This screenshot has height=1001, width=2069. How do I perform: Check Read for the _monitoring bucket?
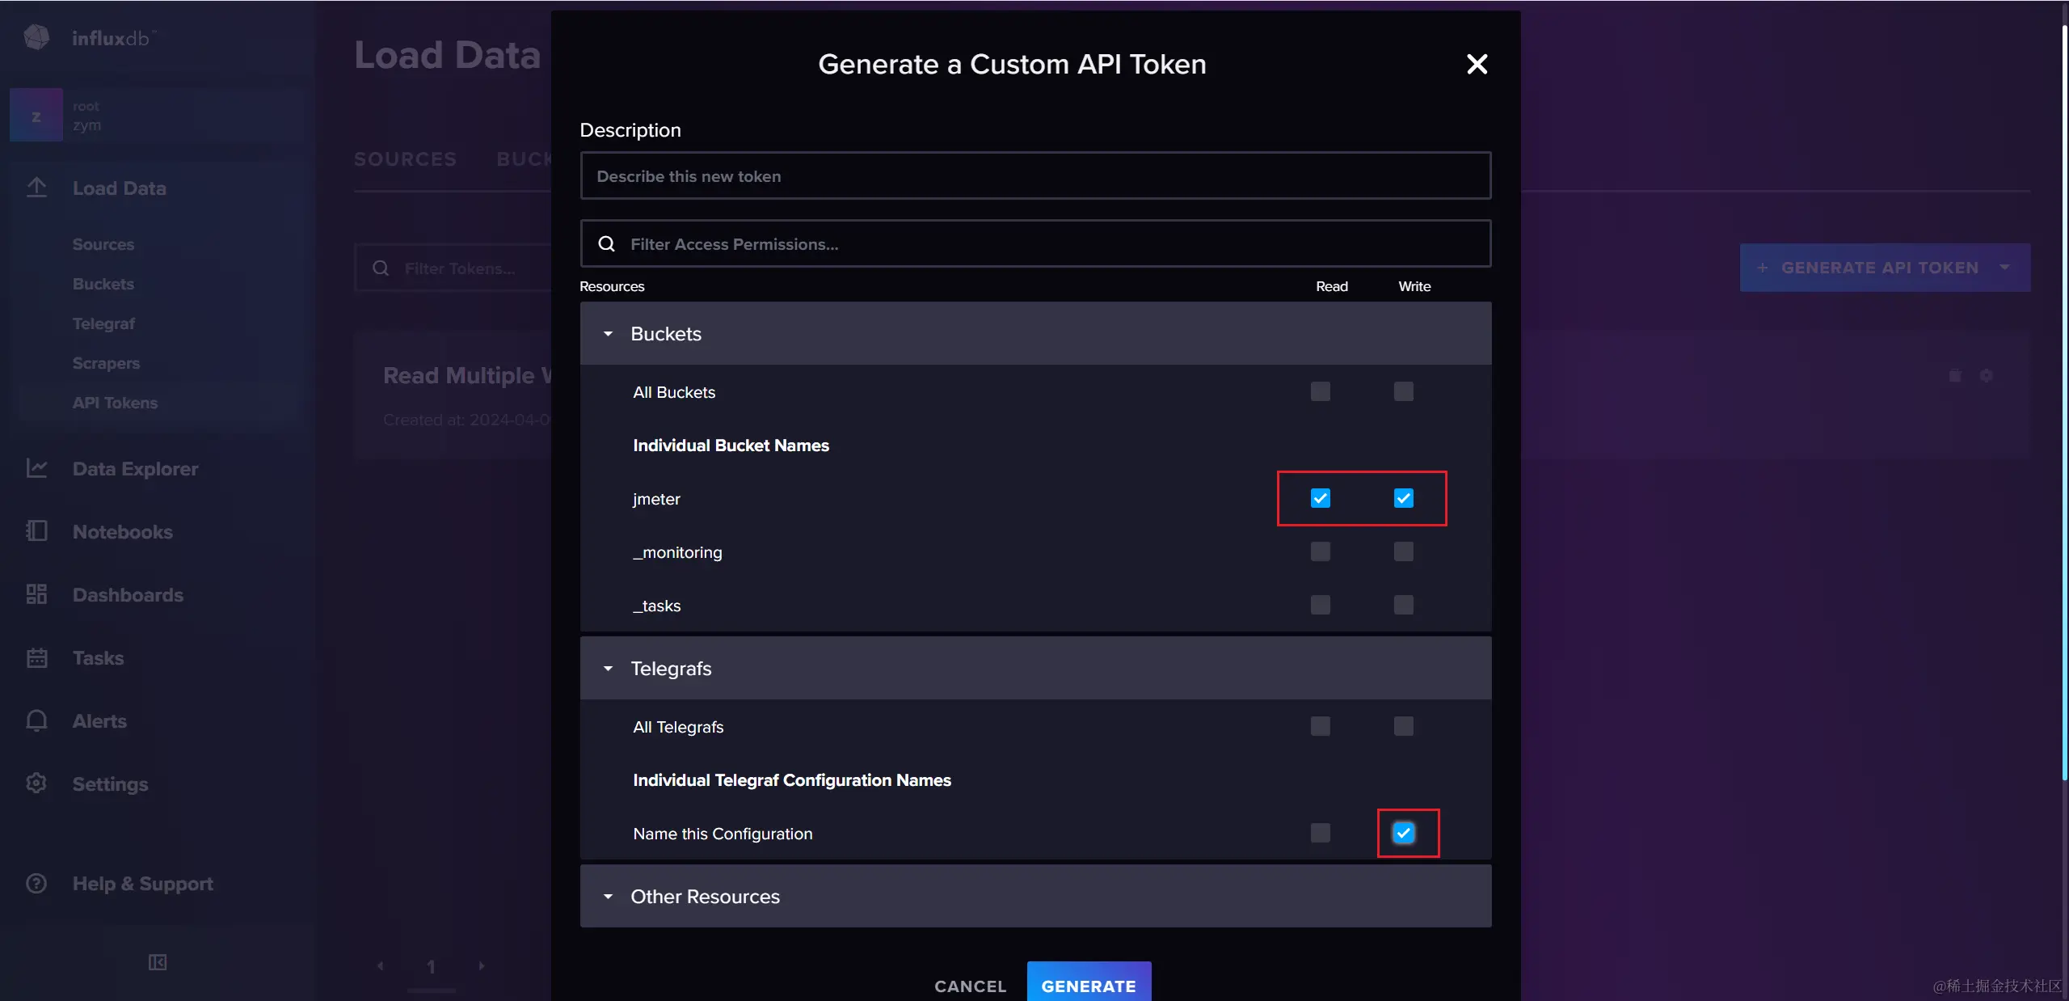(x=1320, y=551)
